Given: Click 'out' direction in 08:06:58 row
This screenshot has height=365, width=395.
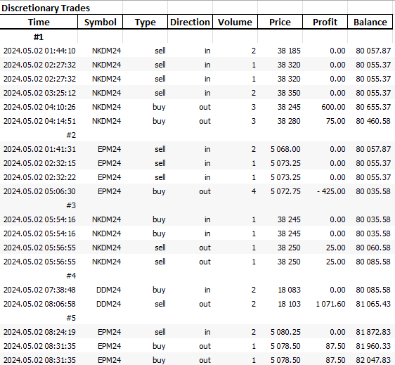Looking at the screenshot, I should (205, 304).
